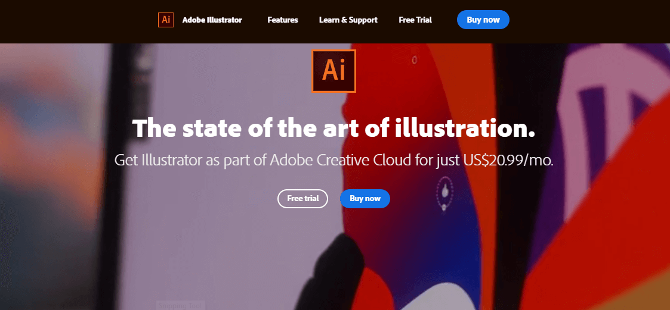Click the outlined Free trial button under the headline
This screenshot has width=670, height=310.
[302, 199]
